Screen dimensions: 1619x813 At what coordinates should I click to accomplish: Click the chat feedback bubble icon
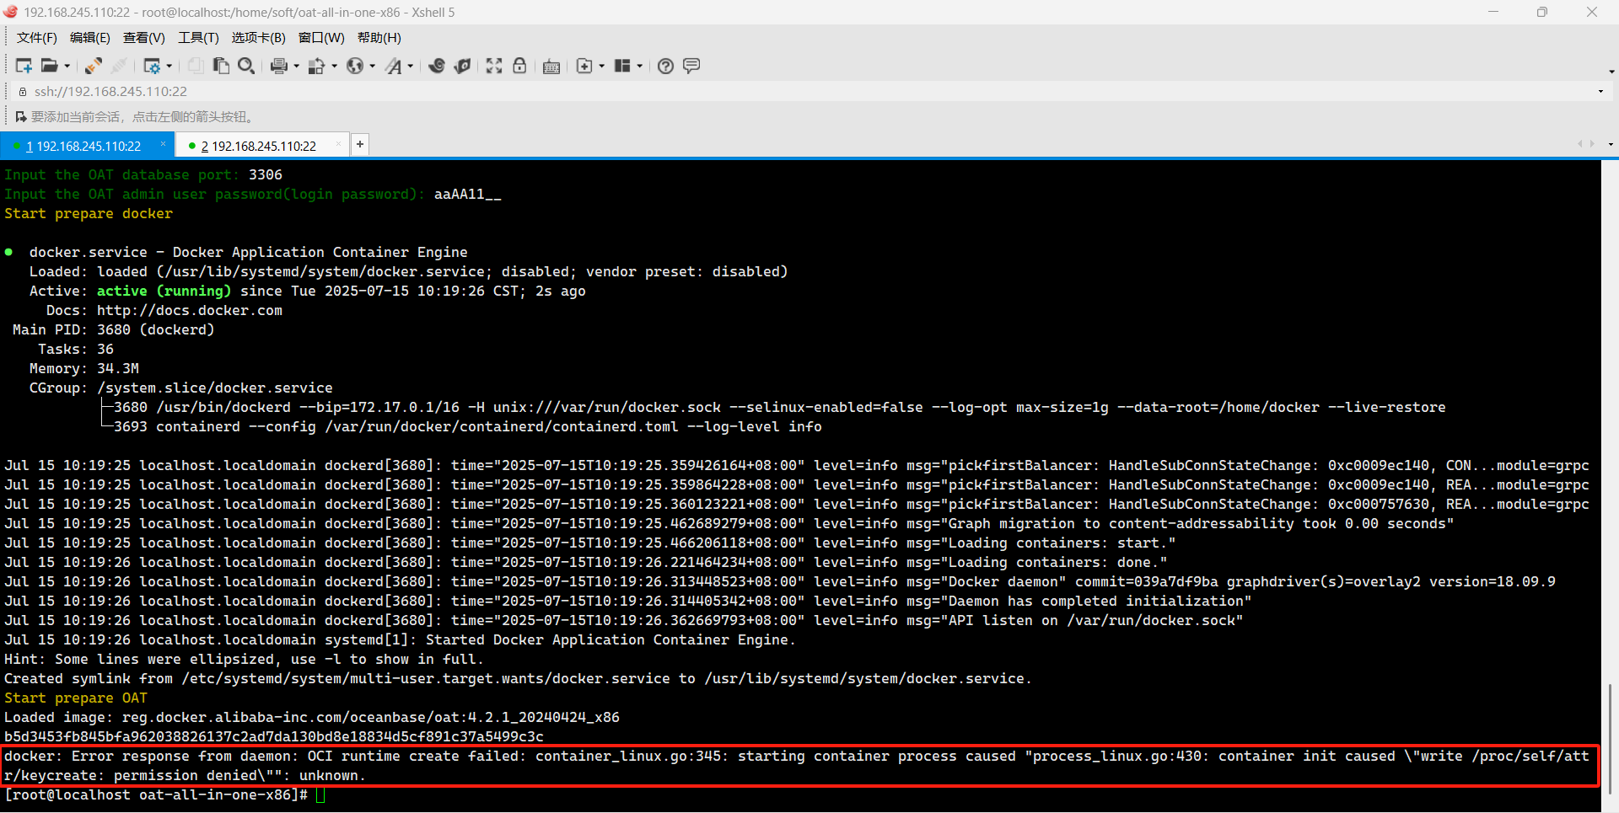691,66
